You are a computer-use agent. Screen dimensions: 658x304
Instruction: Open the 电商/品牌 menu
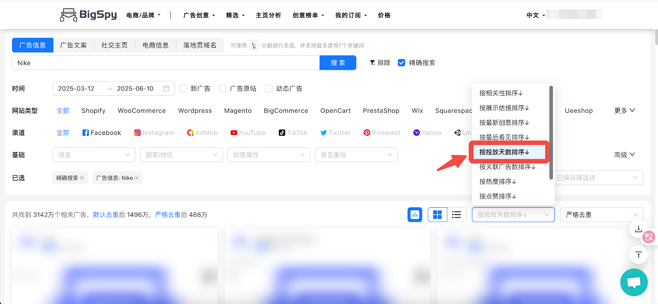[x=143, y=15]
